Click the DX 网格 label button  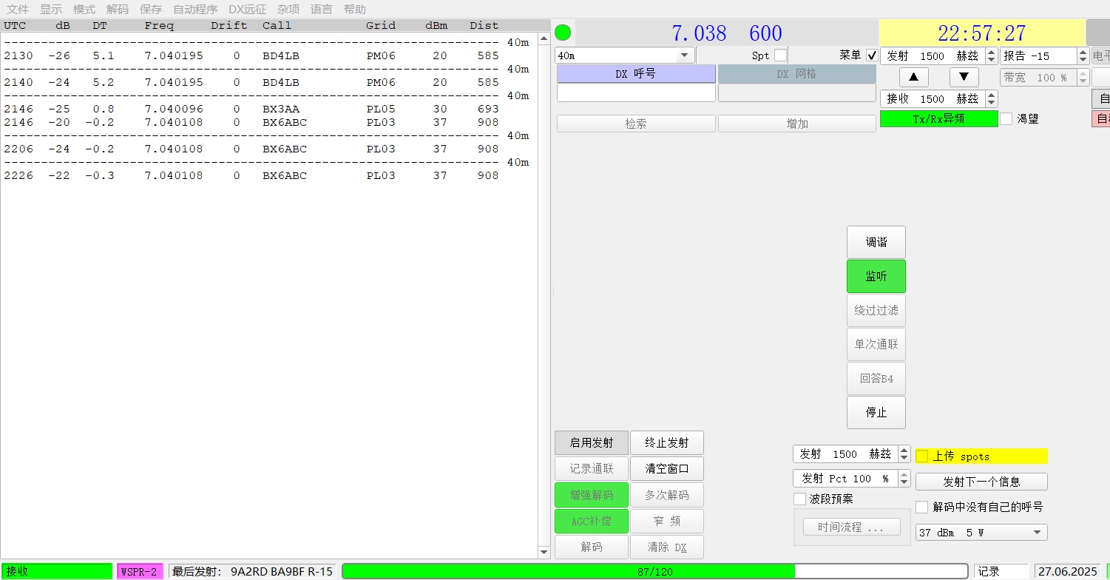[x=797, y=74]
